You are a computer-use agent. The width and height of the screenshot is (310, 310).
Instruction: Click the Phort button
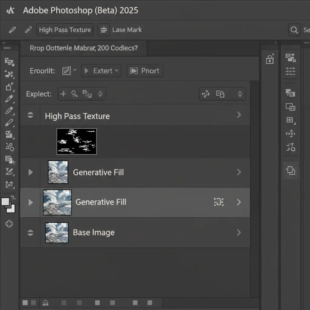145,71
